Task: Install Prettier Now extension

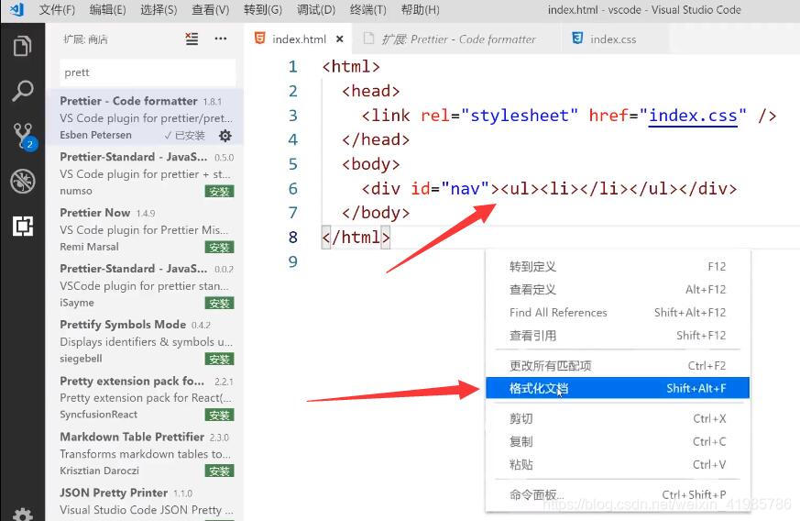Action: pos(219,248)
